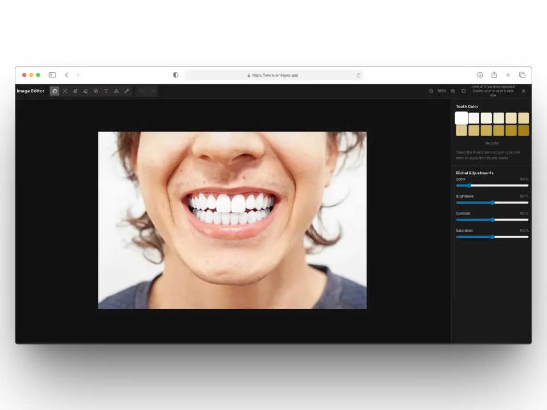
Task: Close the image editor with the X icon
Action: [524, 91]
